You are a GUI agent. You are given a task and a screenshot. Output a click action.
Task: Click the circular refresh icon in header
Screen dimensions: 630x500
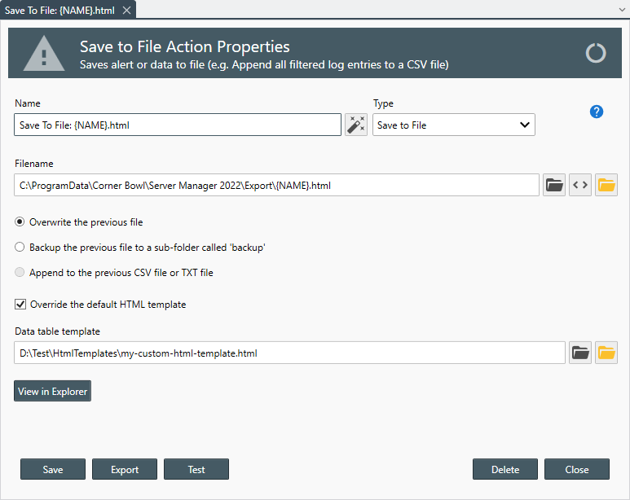pyautogui.click(x=597, y=54)
